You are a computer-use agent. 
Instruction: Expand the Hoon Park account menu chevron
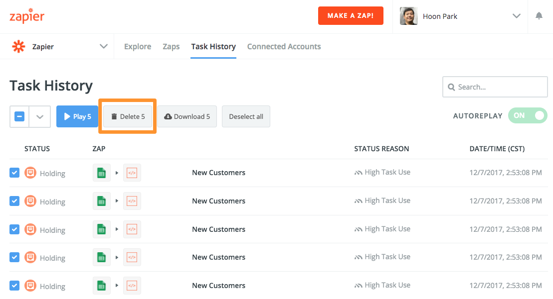click(516, 16)
